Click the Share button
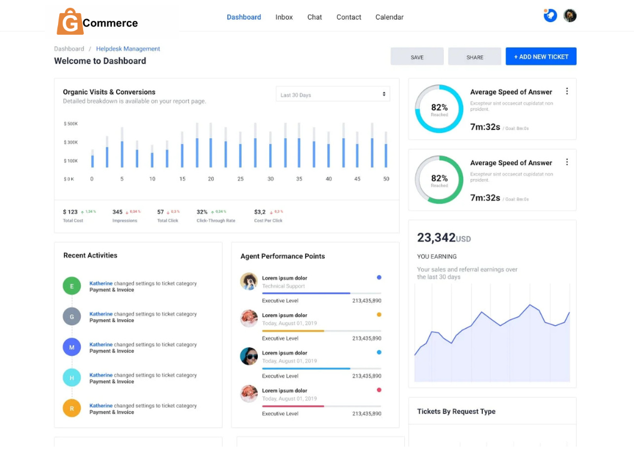634x449 pixels. click(474, 57)
